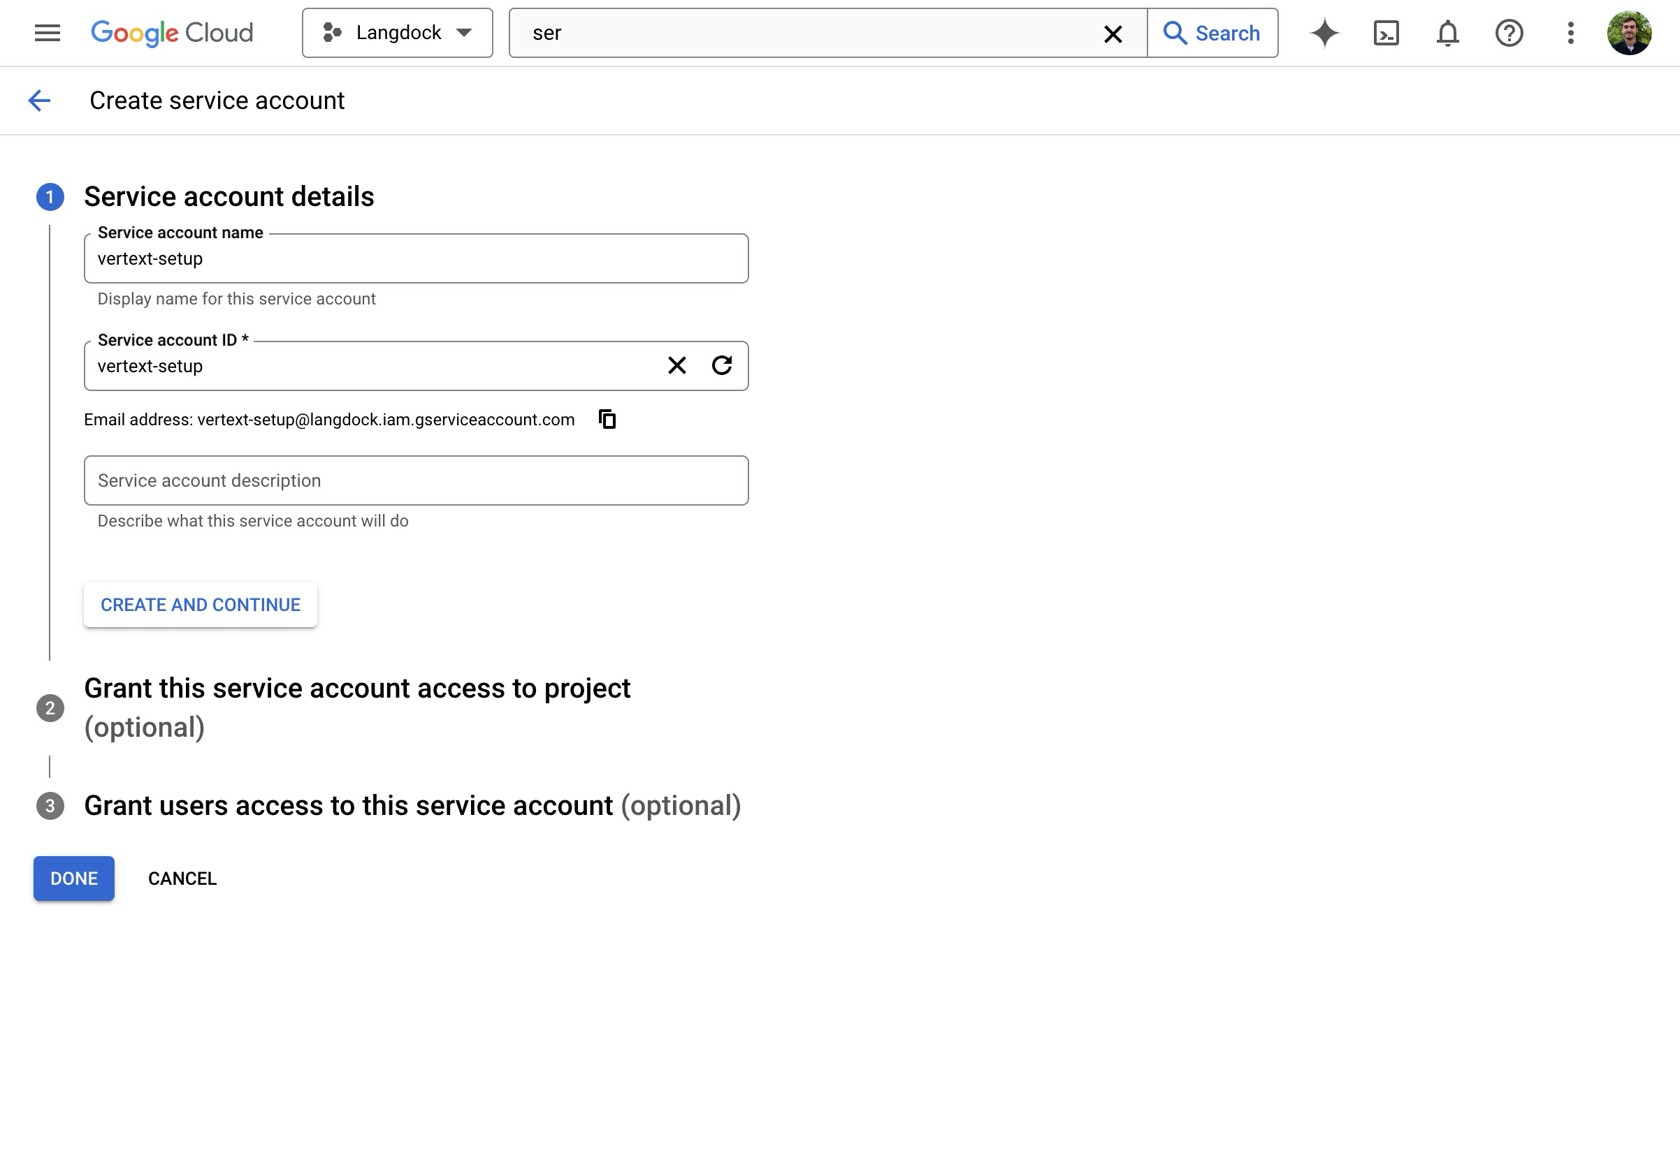This screenshot has width=1680, height=1169.
Task: Click the Create and Continue button
Action: coord(201,604)
